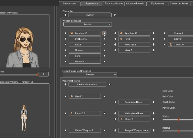Image resolution: width=193 pixels, height=138 pixels.
Task: Select next Ranged Weapon option
Action: [x=154, y=130]
